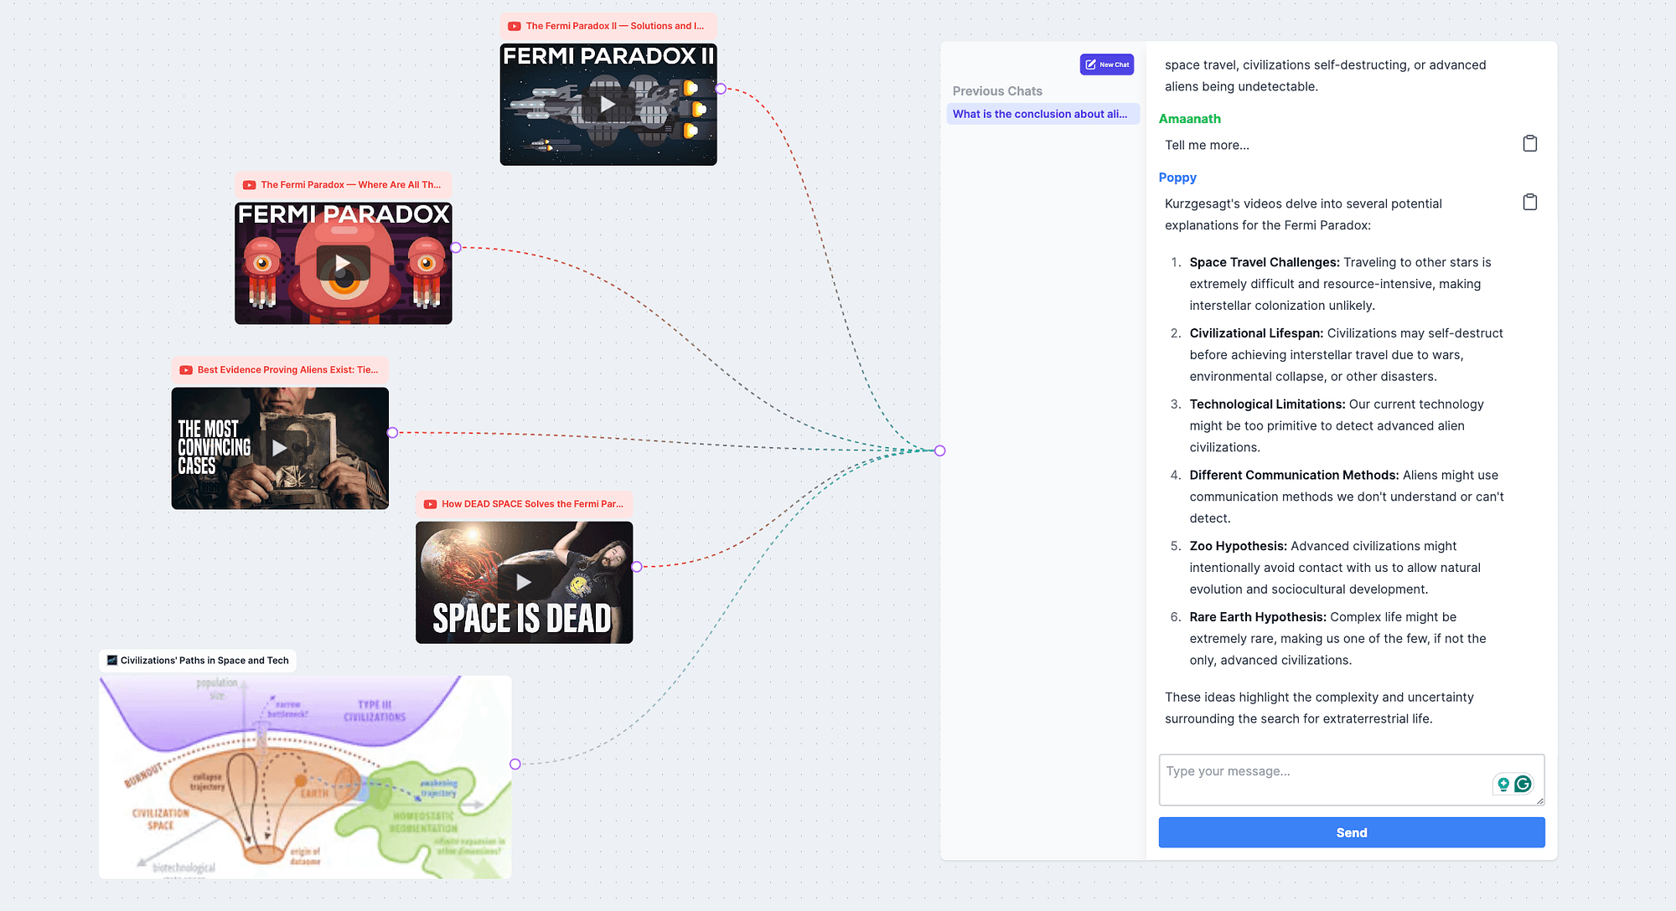
Task: Play the 'Fermi Paradox — Where Are All' video
Action: point(343,263)
